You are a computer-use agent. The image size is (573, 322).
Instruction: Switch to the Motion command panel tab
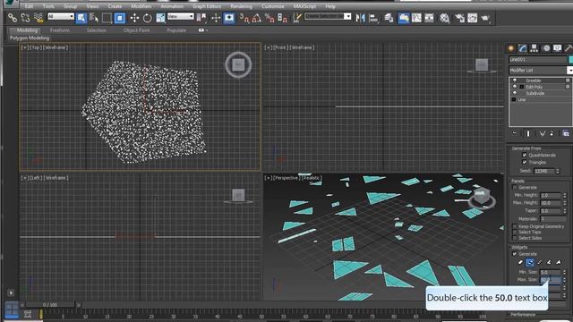[546, 48]
